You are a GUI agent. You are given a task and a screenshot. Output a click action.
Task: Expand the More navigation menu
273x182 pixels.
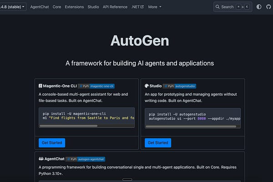(155, 7)
